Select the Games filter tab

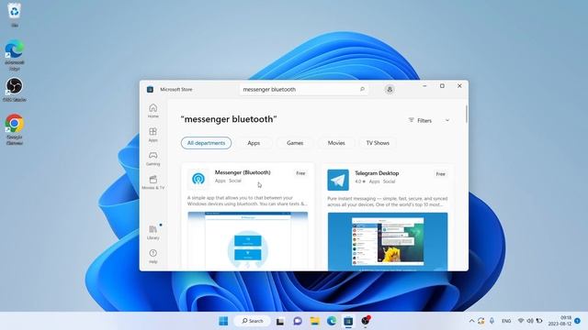(x=295, y=143)
